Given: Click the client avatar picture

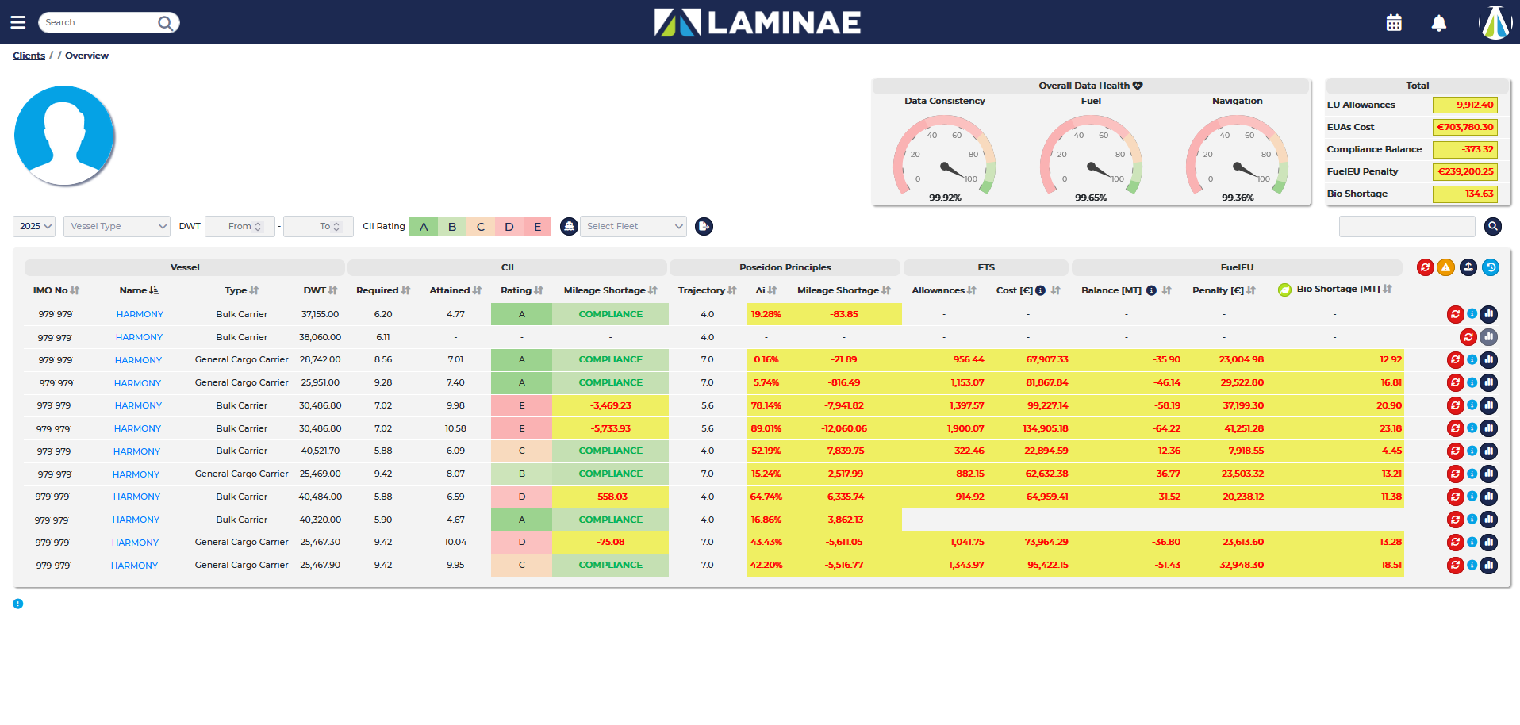Looking at the screenshot, I should point(64,136).
